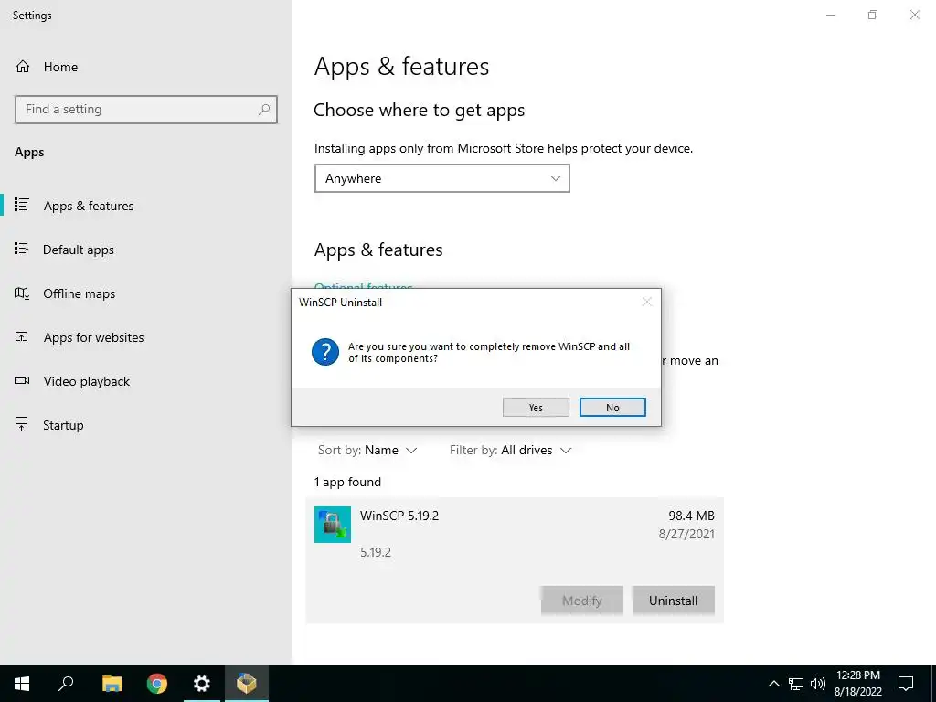Click the 98.4 MB size value

pos(691,516)
